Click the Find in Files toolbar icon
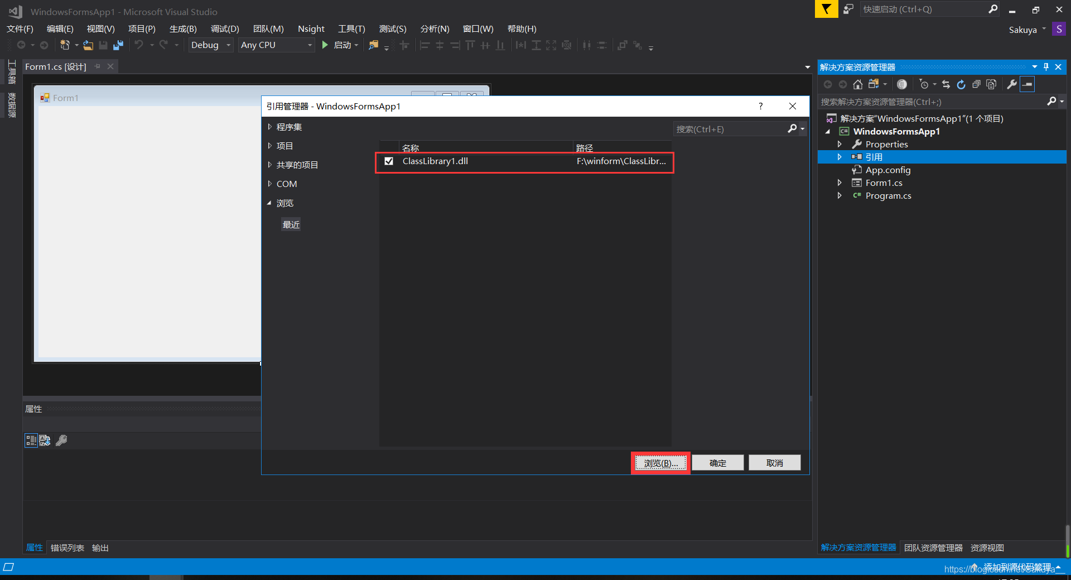The image size is (1071, 580). 374,45
